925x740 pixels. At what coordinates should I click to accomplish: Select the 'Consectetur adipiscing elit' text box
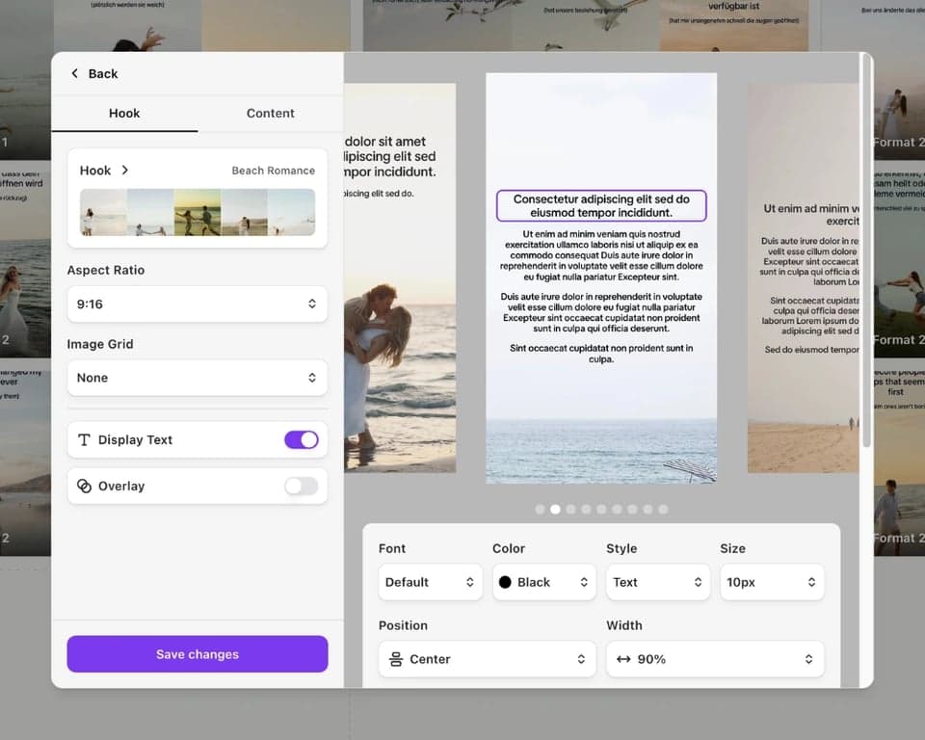click(601, 205)
